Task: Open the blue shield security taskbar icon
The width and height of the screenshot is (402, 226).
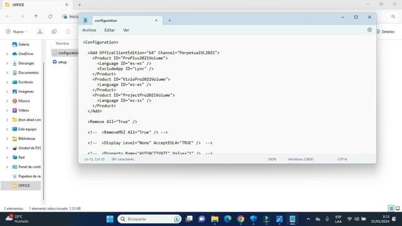Action: [x=253, y=219]
